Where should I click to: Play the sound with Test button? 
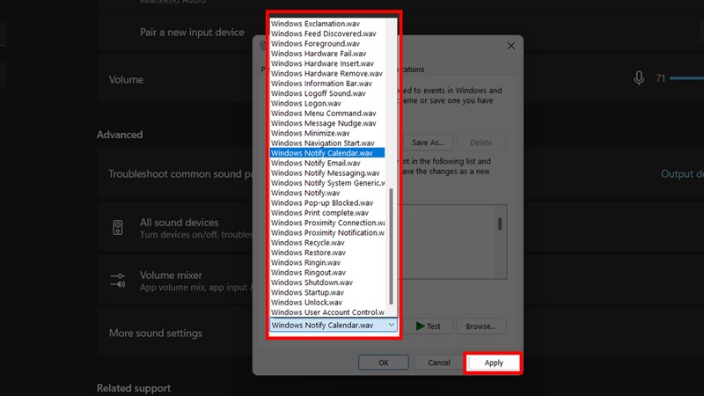(x=428, y=326)
